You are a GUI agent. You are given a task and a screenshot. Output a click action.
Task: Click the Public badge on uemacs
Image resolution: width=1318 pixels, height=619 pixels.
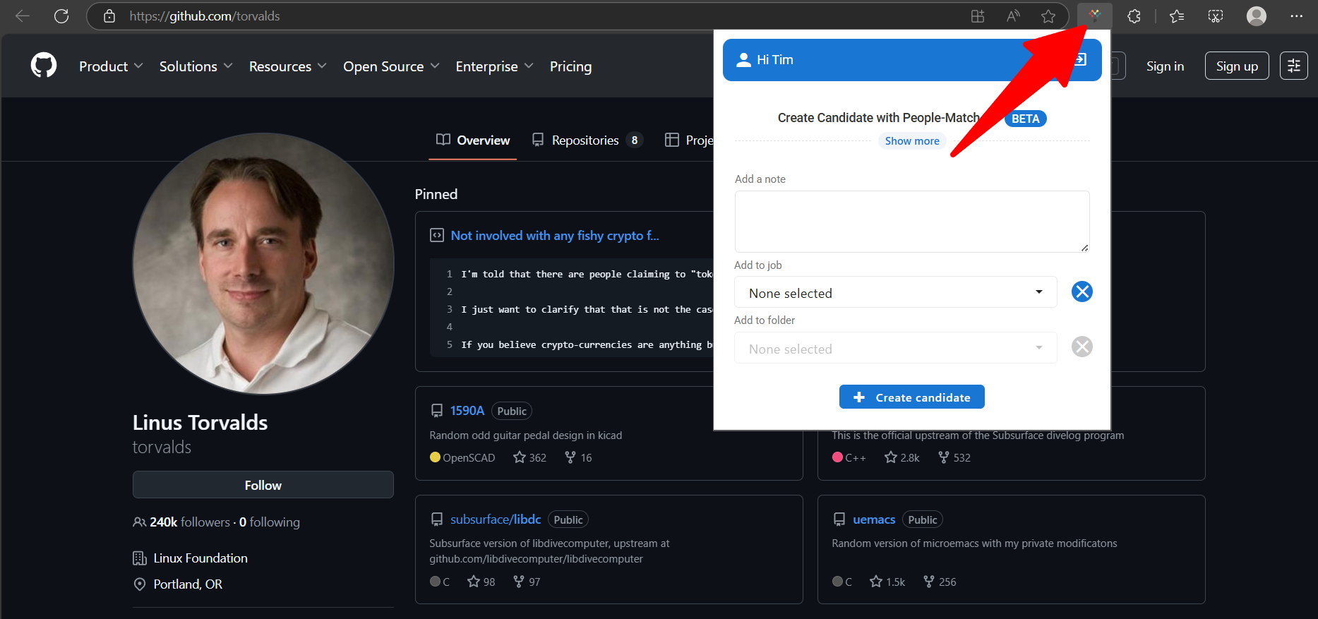pyautogui.click(x=923, y=519)
